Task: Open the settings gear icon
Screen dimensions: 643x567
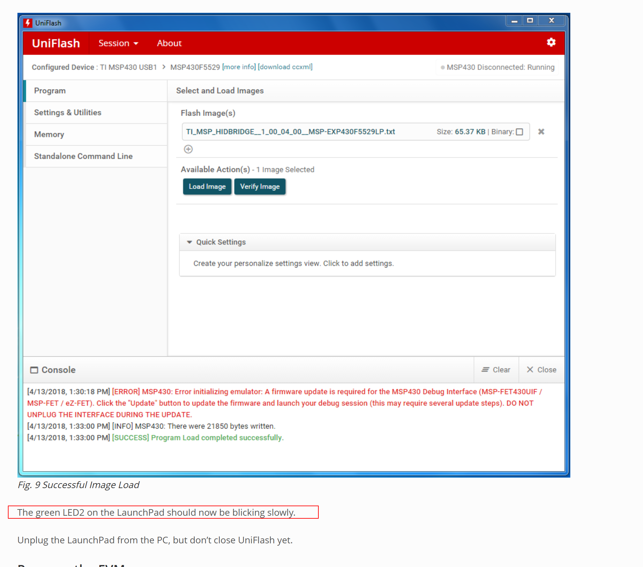Action: click(x=551, y=42)
